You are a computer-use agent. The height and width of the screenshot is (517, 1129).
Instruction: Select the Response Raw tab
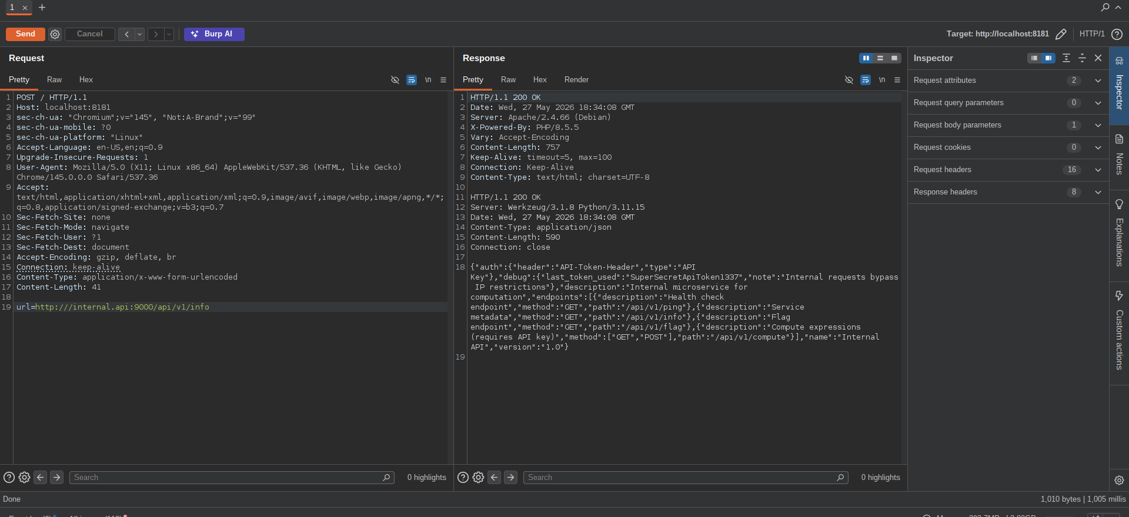(508, 80)
